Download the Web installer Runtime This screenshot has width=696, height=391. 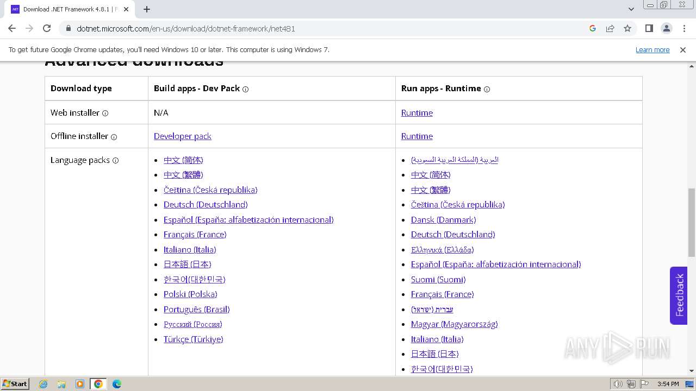[417, 112]
